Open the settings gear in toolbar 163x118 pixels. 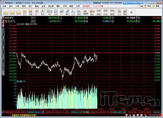click(x=131, y=12)
